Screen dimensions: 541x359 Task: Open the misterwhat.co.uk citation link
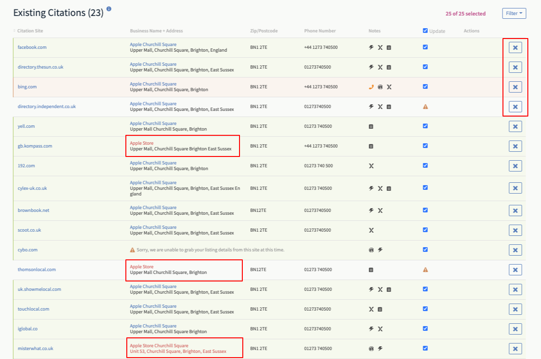[36, 348]
